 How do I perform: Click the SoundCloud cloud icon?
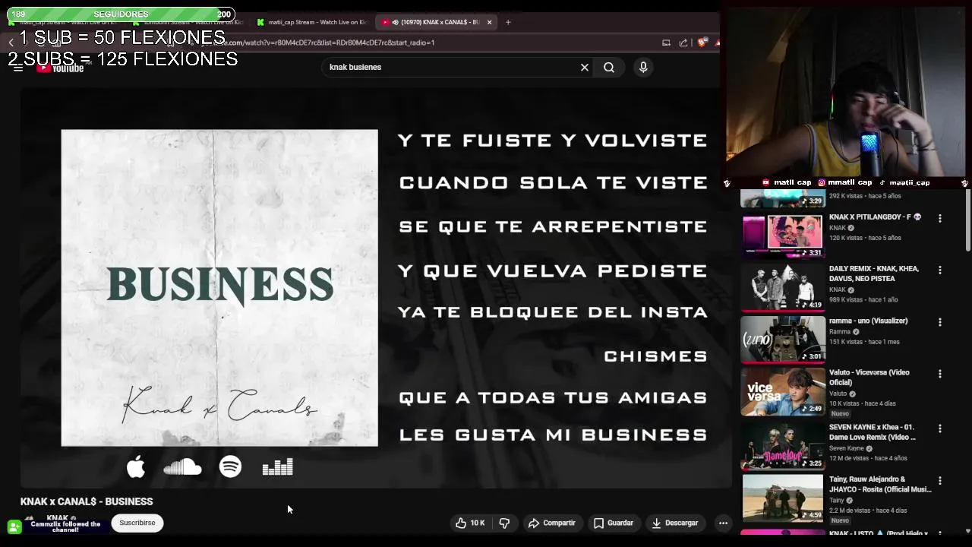pyautogui.click(x=182, y=467)
